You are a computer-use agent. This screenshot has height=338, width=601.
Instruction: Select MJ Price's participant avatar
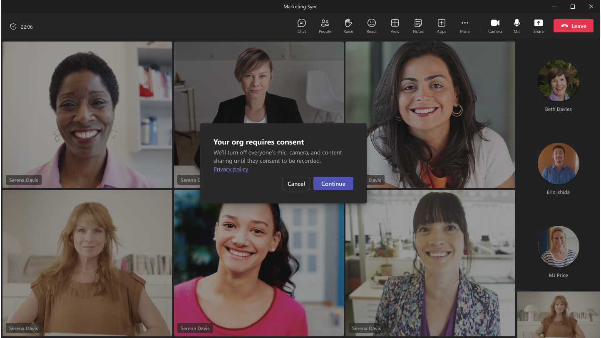pos(558,247)
